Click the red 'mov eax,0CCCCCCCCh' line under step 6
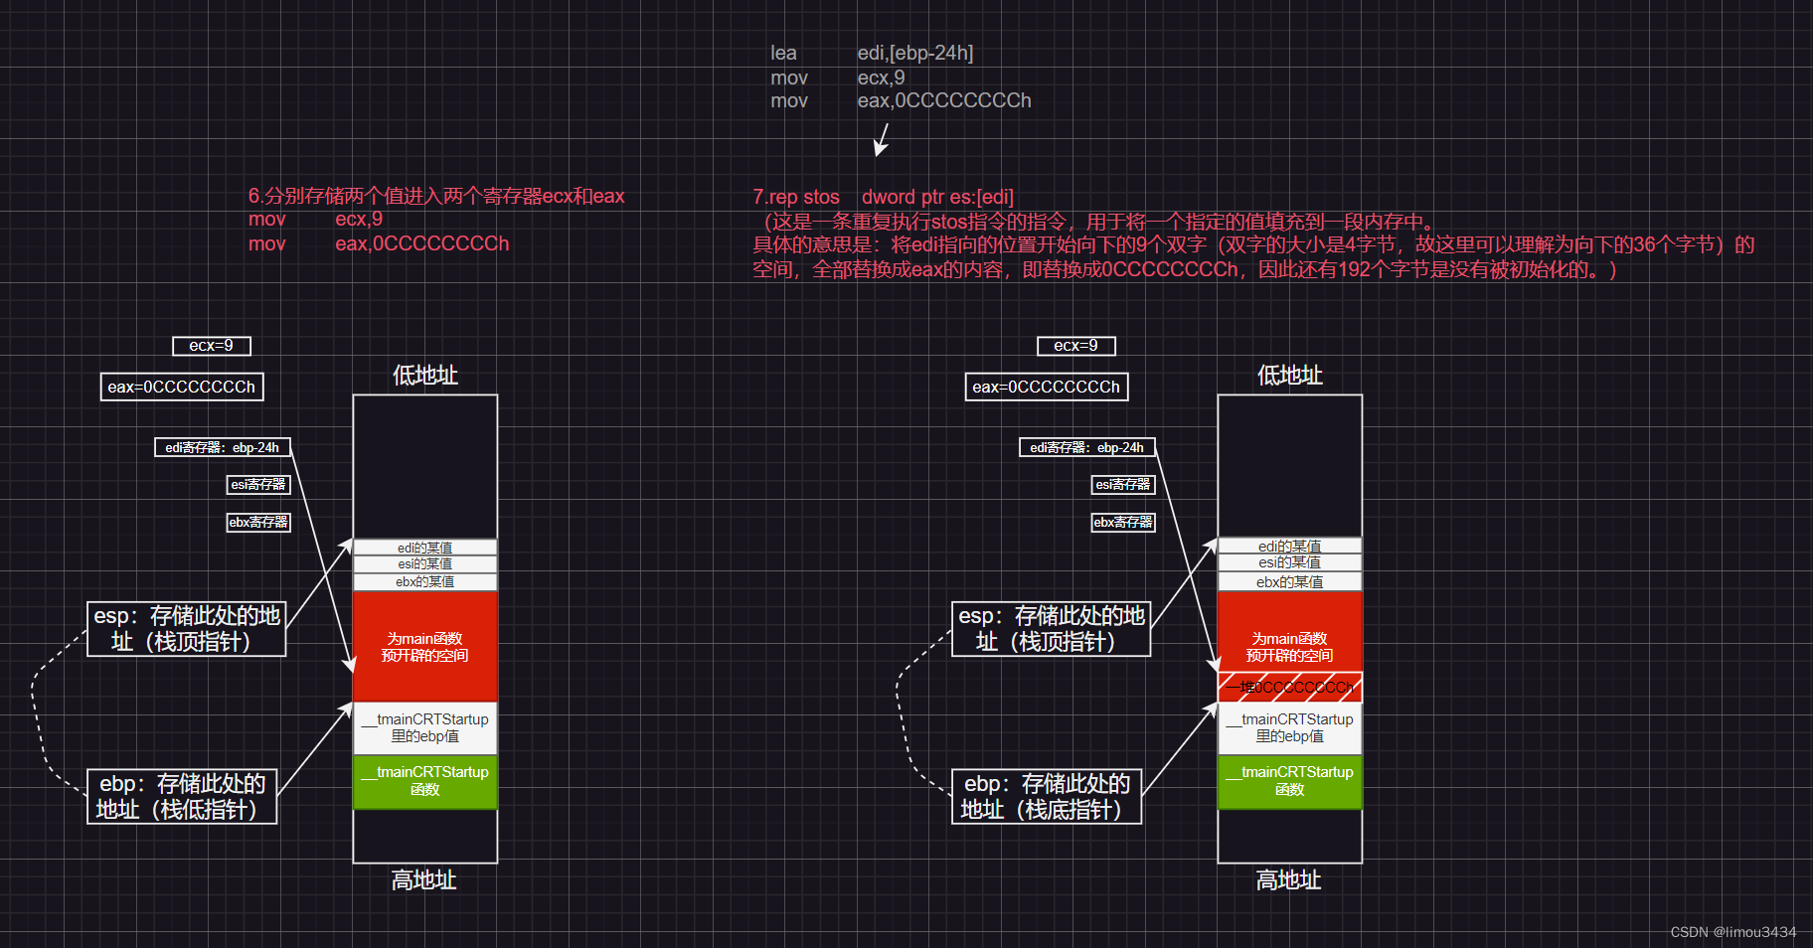Screen dimensions: 1813x948 point(379,243)
